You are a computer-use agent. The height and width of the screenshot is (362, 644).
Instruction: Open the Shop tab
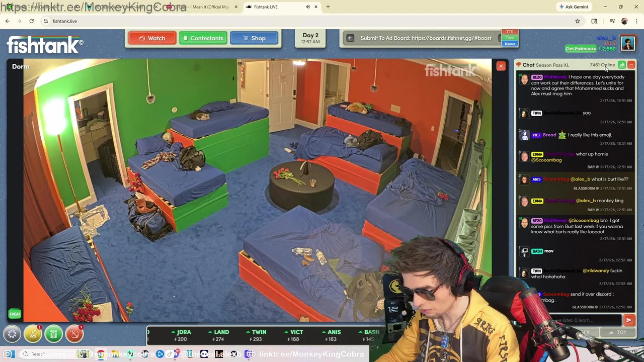(x=254, y=38)
